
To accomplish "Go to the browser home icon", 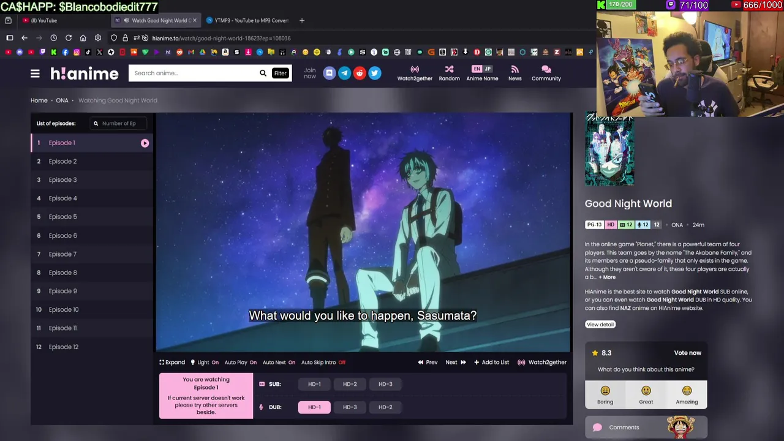I will (83, 38).
